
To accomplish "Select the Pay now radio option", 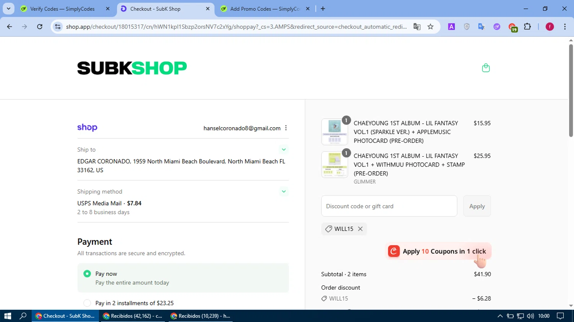I will tap(87, 273).
